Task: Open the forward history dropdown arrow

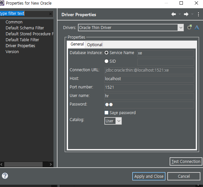Action: click(x=192, y=14)
